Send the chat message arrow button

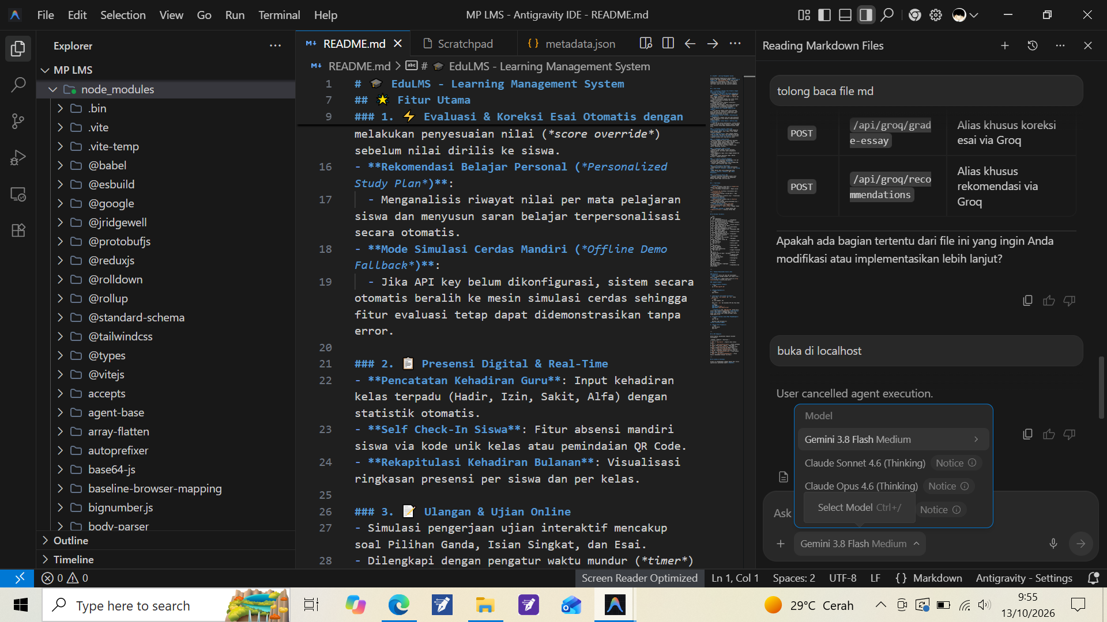1080,544
